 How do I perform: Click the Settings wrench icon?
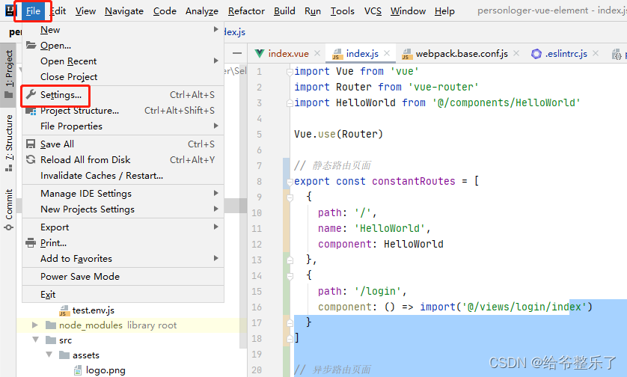31,94
